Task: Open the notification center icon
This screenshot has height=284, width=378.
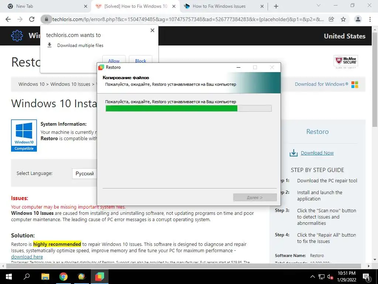Action: [366, 277]
